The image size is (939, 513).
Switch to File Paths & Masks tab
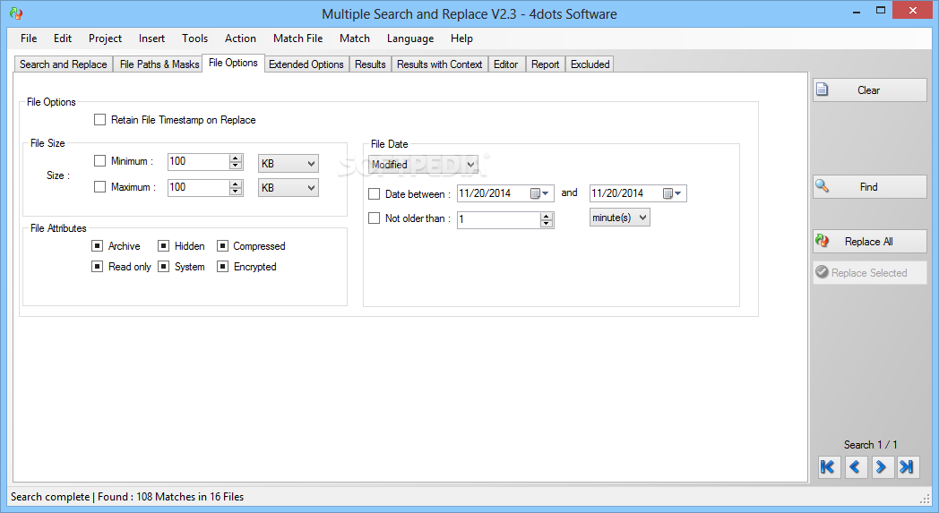pyautogui.click(x=159, y=64)
